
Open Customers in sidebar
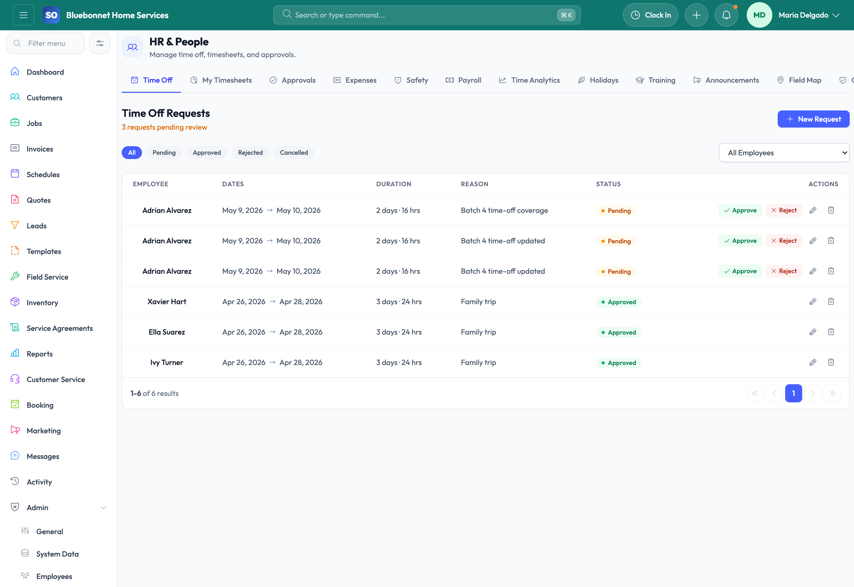click(x=58, y=98)
